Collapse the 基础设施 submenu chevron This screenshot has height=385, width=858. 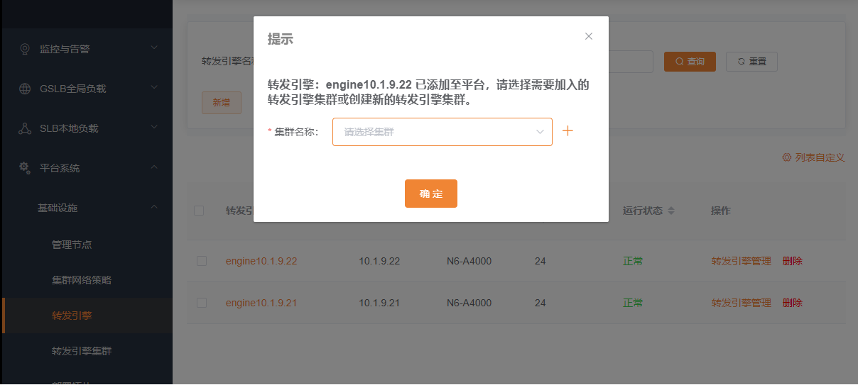pos(154,207)
